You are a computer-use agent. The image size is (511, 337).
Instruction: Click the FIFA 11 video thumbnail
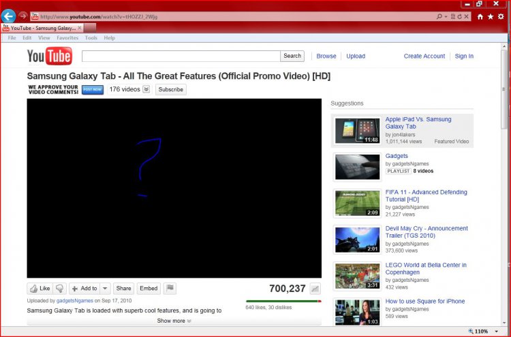point(357,204)
